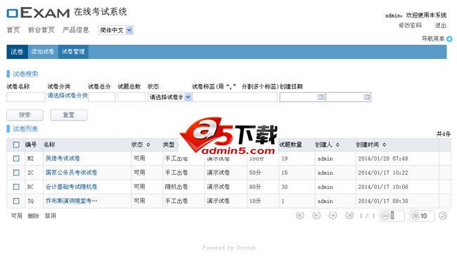Check the ZC 国家公务员考试试卷 row checkbox
The height and width of the screenshot is (273, 457).
[x=16, y=173]
